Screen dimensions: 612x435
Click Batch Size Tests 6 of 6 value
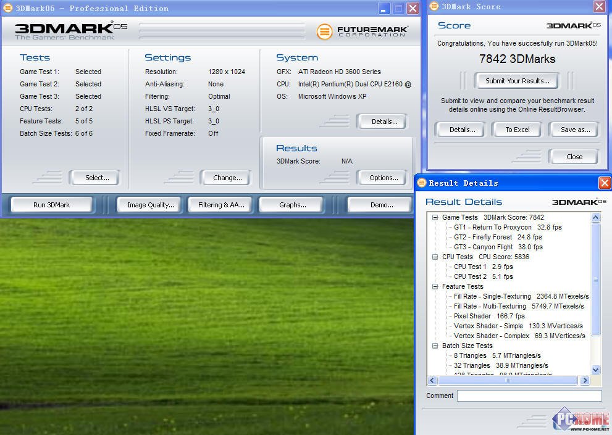coord(84,133)
